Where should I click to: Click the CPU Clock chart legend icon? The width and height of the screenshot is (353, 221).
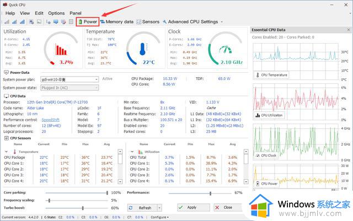click(x=258, y=155)
